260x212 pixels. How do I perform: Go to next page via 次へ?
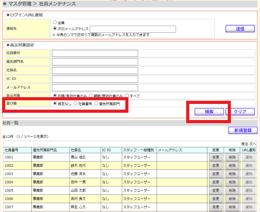tap(253, 144)
